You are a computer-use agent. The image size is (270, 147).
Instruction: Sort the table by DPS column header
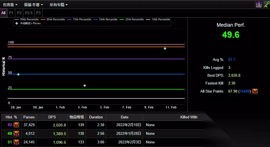(x=52, y=117)
